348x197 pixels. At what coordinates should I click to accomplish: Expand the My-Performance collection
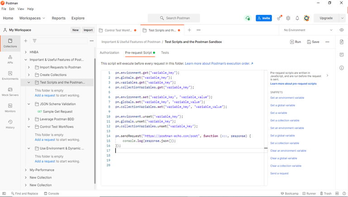(26, 170)
